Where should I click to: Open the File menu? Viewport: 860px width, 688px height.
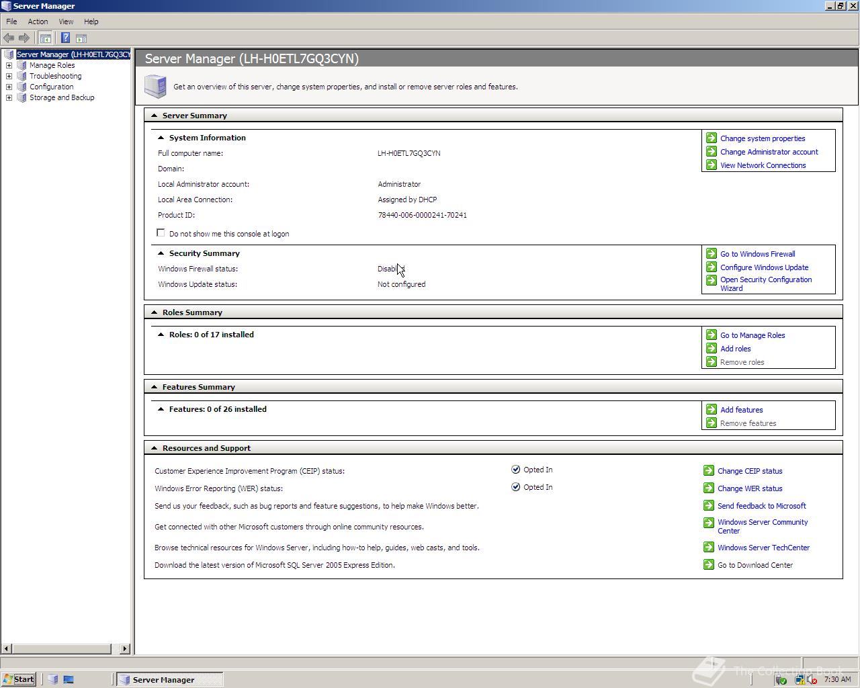[x=11, y=21]
